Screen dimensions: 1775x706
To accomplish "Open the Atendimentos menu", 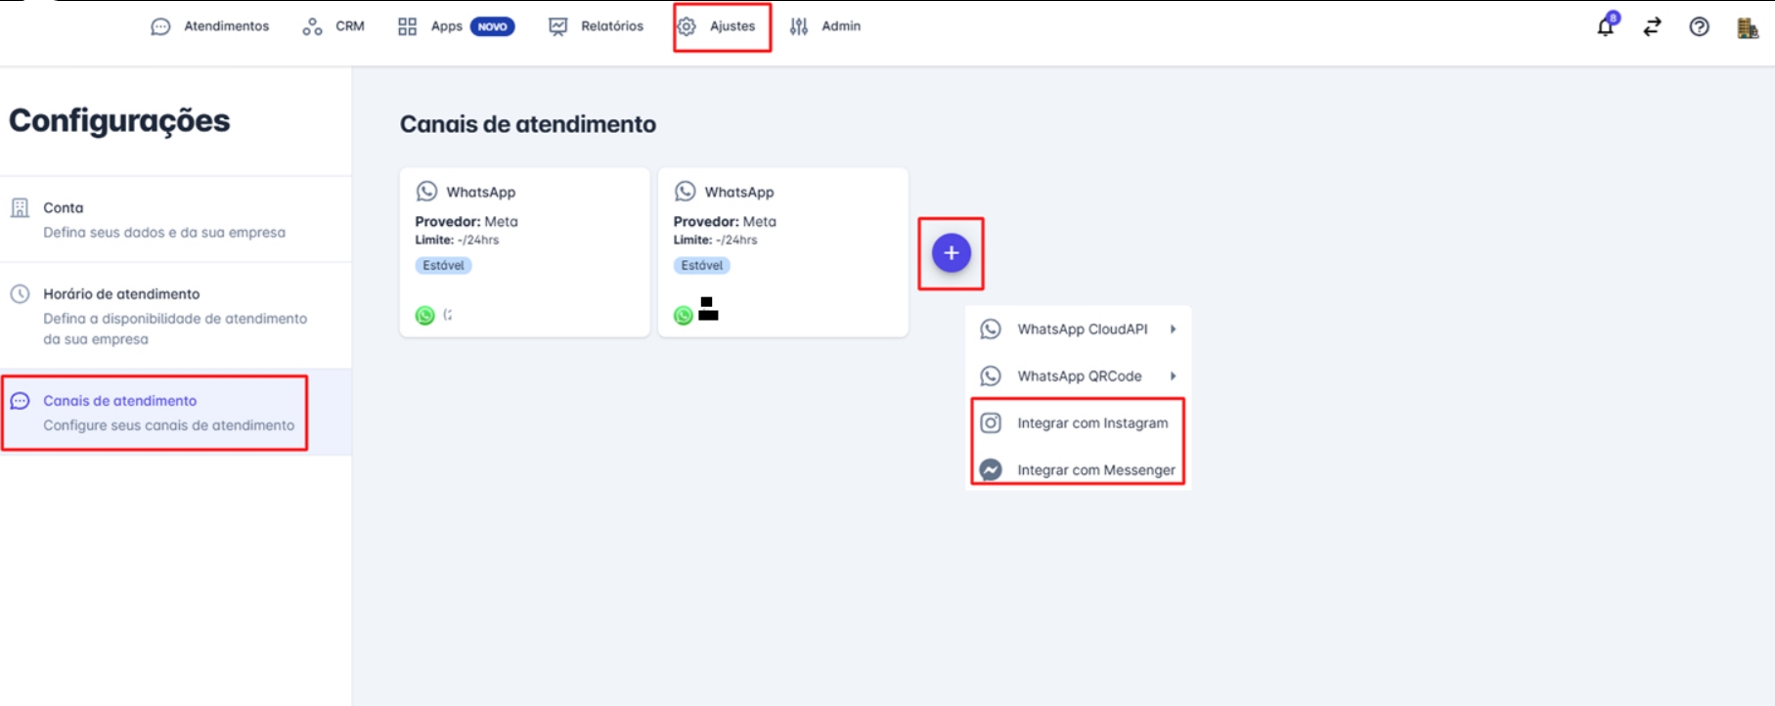I will coord(210,26).
